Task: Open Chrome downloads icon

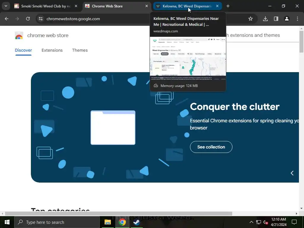Action: click(265, 19)
